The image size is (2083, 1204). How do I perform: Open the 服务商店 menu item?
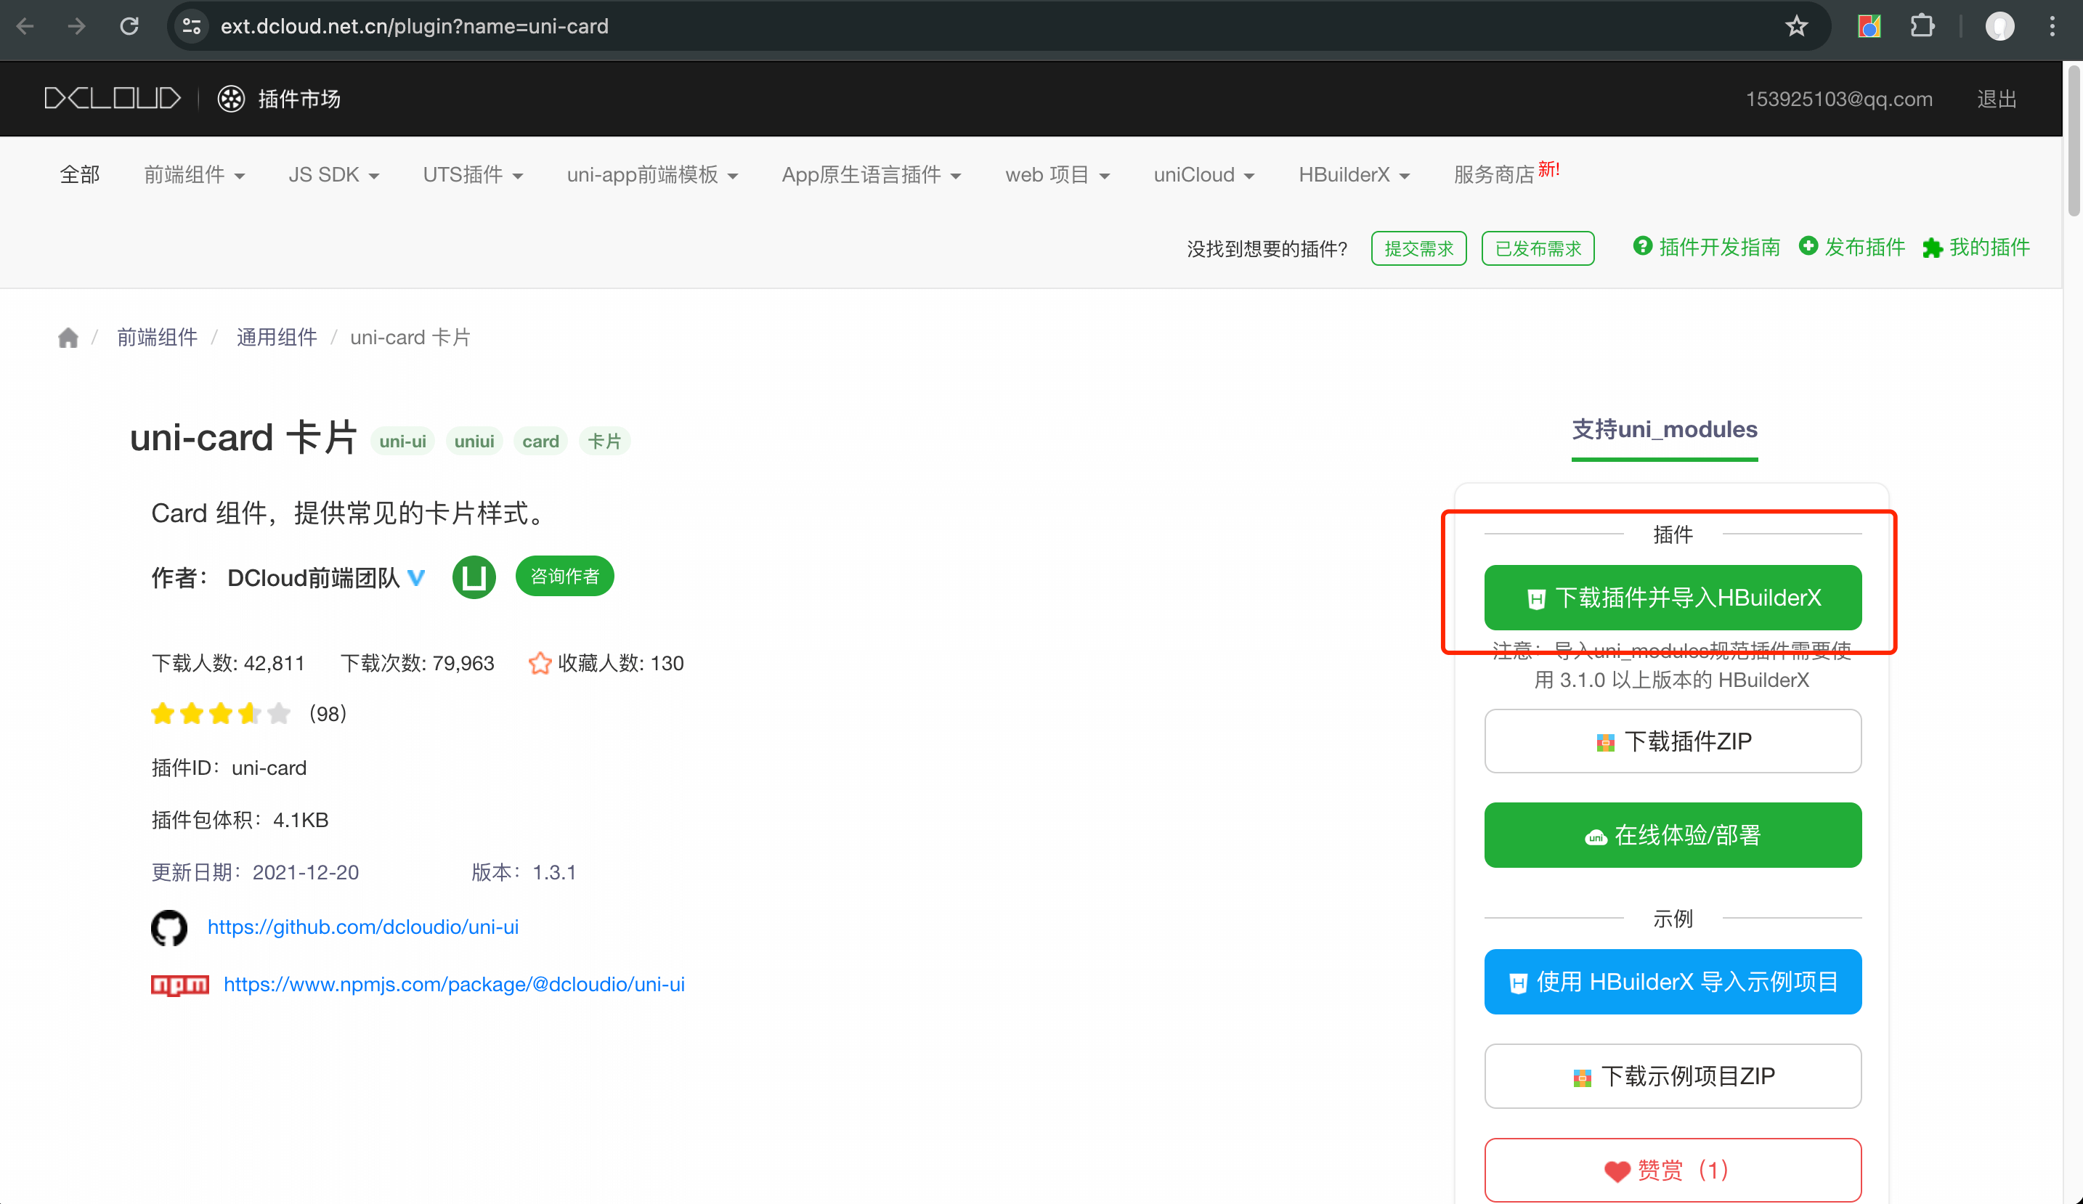click(x=1494, y=175)
